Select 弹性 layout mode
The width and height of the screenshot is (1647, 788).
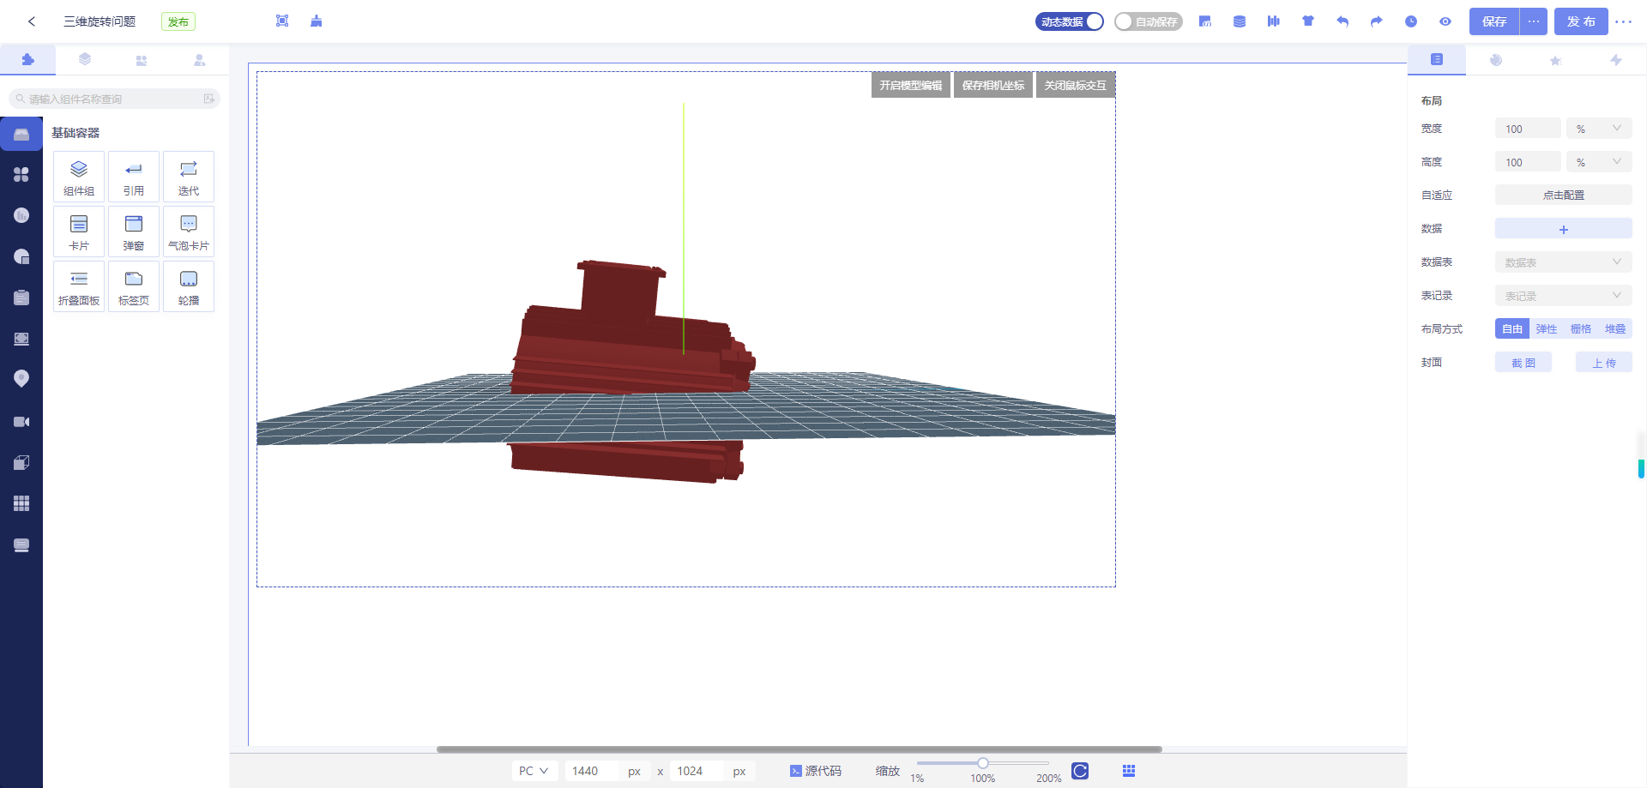1547,329
